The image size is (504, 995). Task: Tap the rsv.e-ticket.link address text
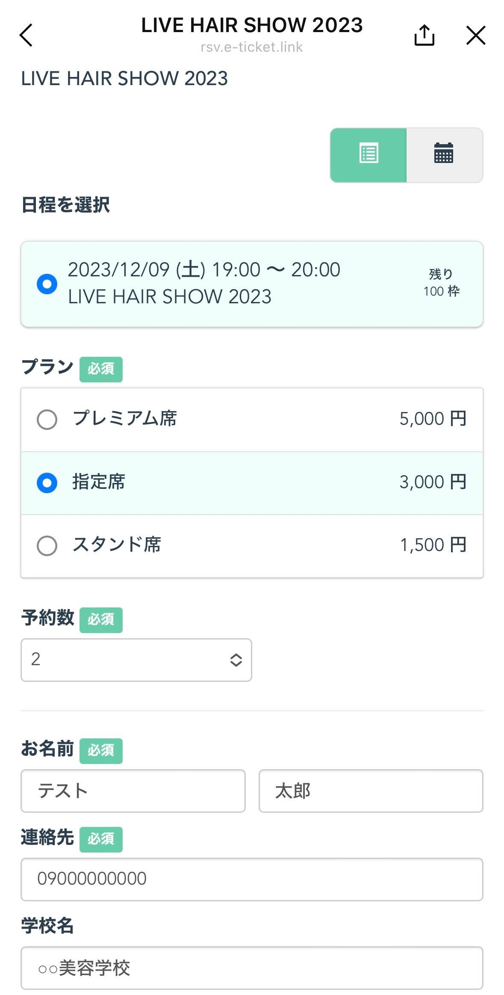click(252, 47)
